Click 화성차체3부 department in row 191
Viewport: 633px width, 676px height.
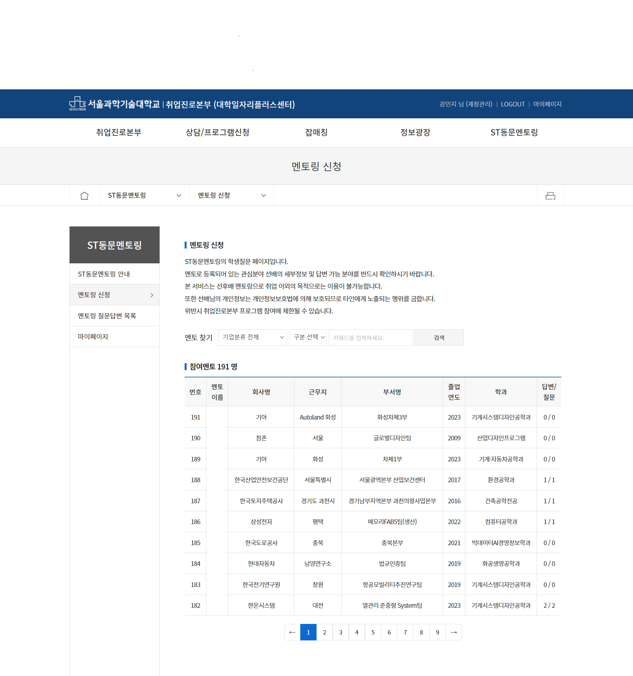[x=392, y=417]
